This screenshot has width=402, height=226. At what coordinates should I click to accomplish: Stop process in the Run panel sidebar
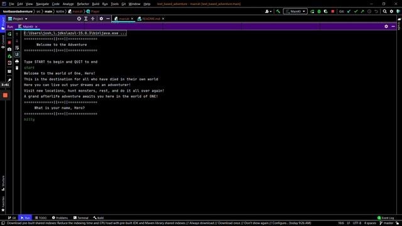9,42
